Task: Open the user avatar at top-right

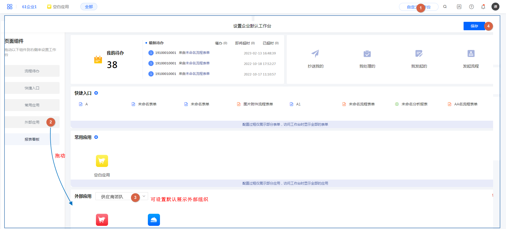Action: [495, 7]
